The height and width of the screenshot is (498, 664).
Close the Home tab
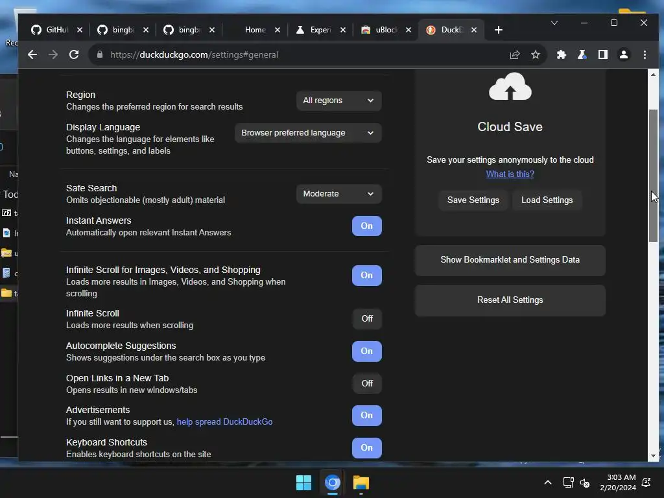278,30
